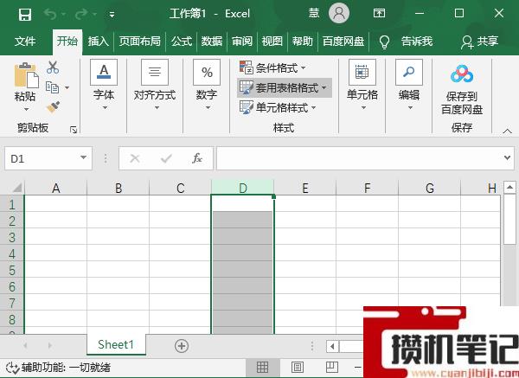Open the 单元格 cells group

point(362,85)
